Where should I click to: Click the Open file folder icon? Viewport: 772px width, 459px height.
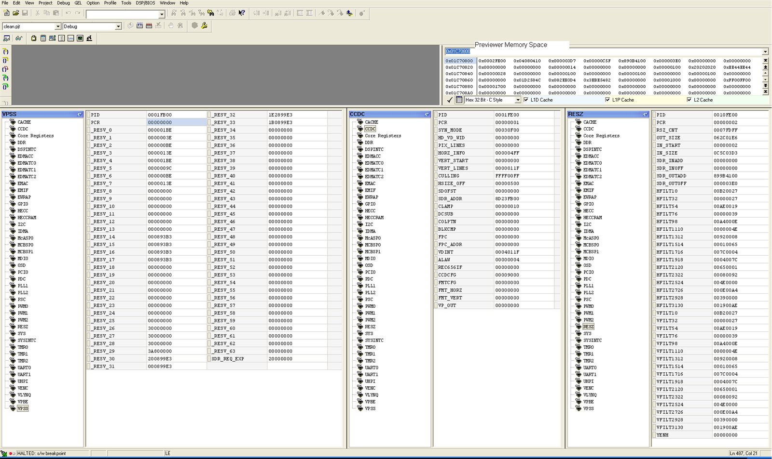point(15,13)
